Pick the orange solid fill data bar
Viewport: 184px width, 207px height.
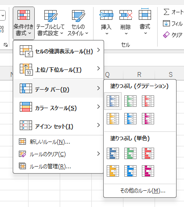click(x=113, y=171)
